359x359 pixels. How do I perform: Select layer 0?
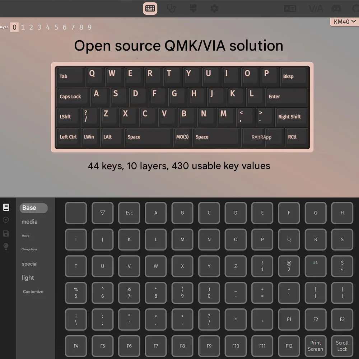click(x=14, y=27)
